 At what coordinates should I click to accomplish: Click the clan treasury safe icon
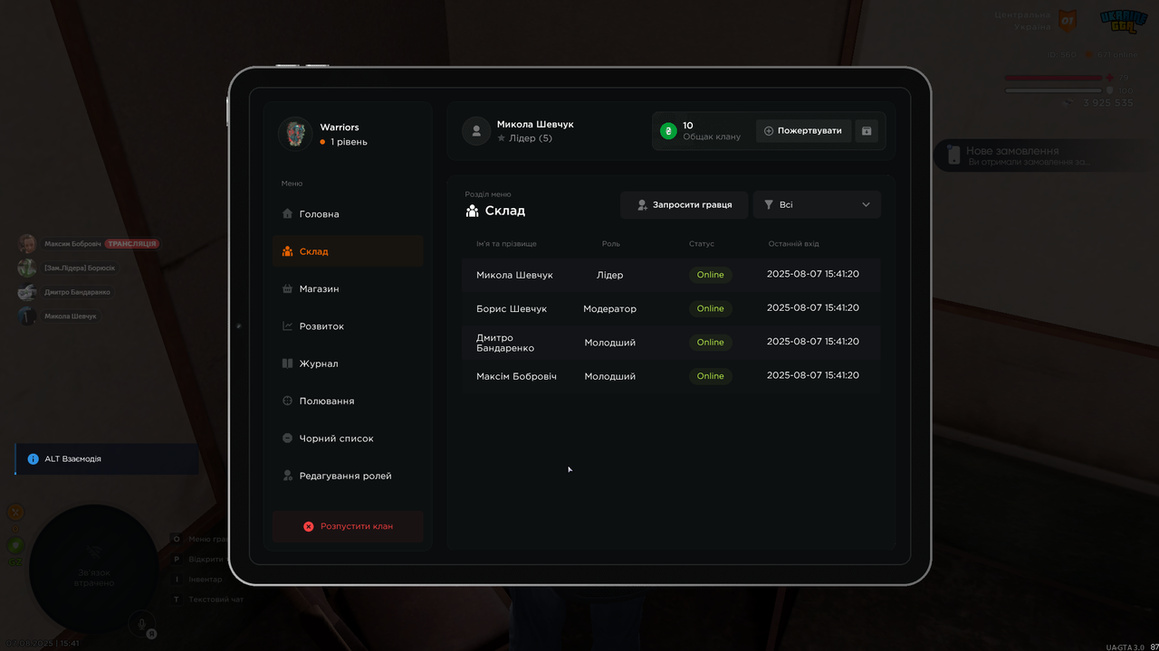(x=867, y=131)
